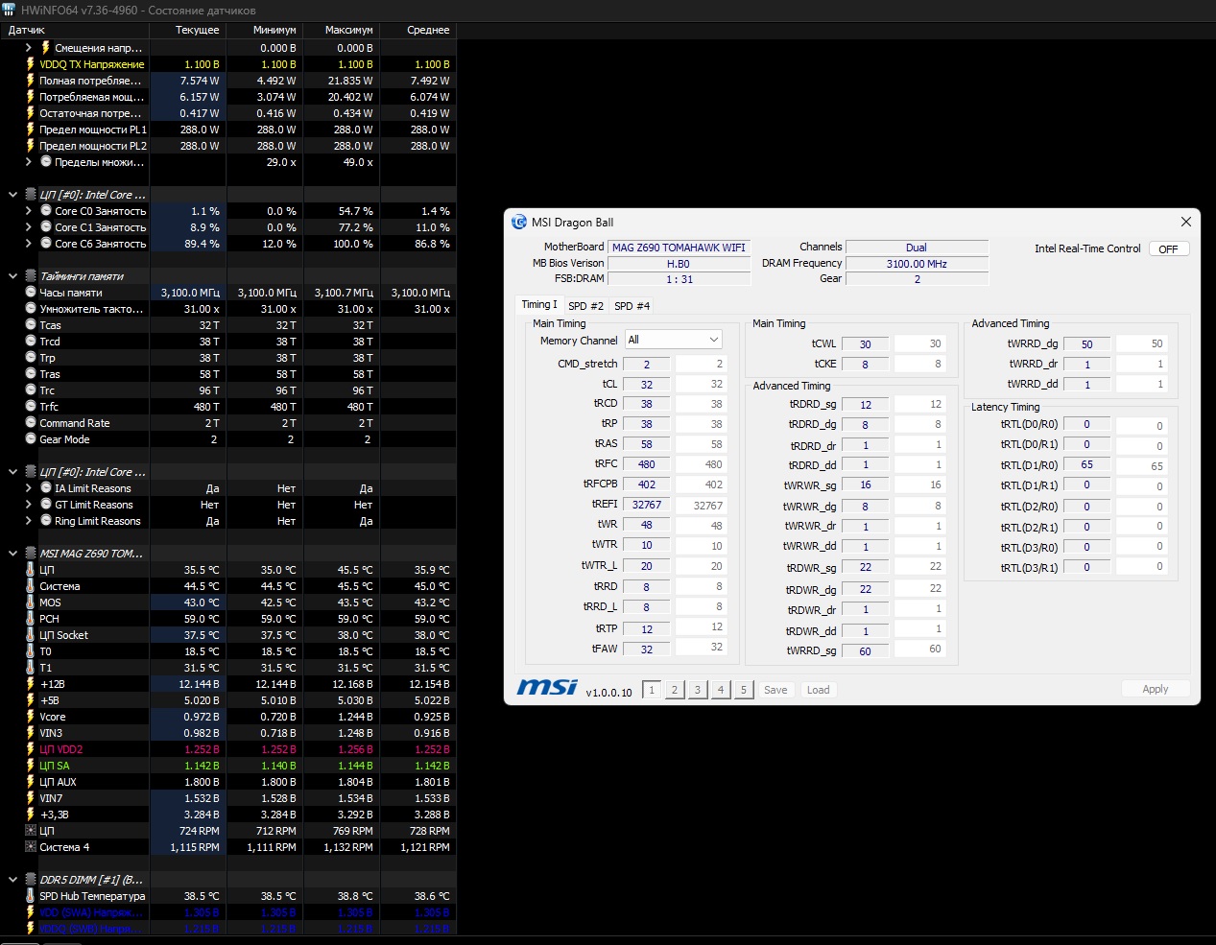
Task: Click the fan icon of Система 4 row
Action: pyautogui.click(x=31, y=847)
